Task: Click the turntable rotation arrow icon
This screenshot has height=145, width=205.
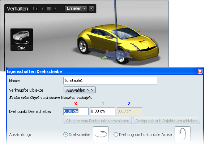Action: point(101,134)
